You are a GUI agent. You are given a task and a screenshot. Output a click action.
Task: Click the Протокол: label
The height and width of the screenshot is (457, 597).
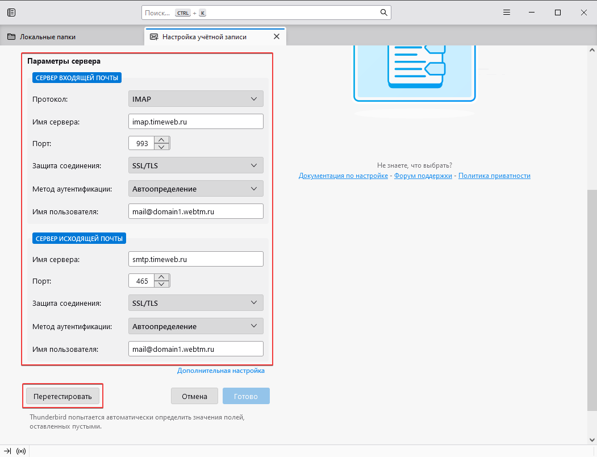50,99
